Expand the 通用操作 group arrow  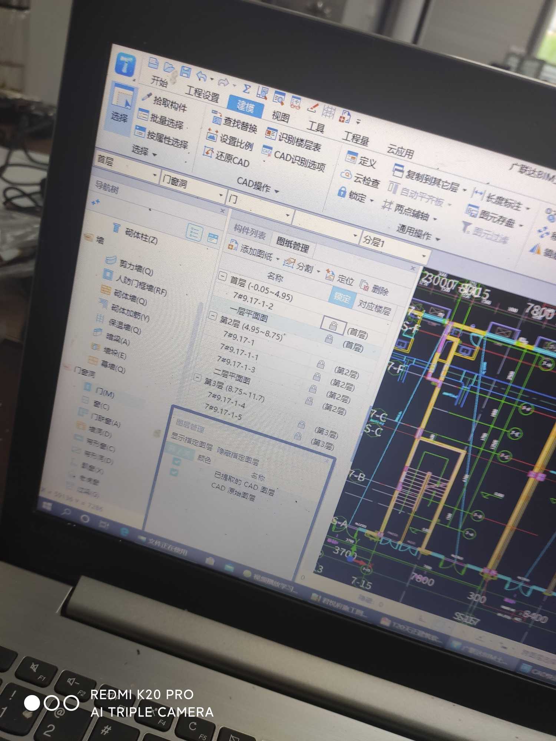pyautogui.click(x=438, y=239)
